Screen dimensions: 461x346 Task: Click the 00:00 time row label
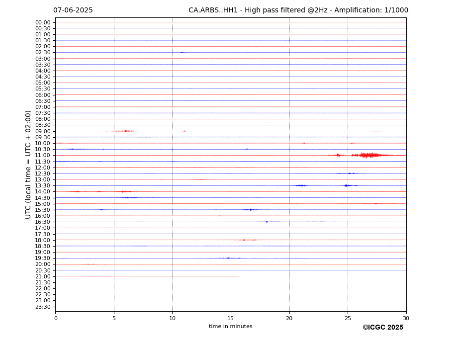point(43,23)
